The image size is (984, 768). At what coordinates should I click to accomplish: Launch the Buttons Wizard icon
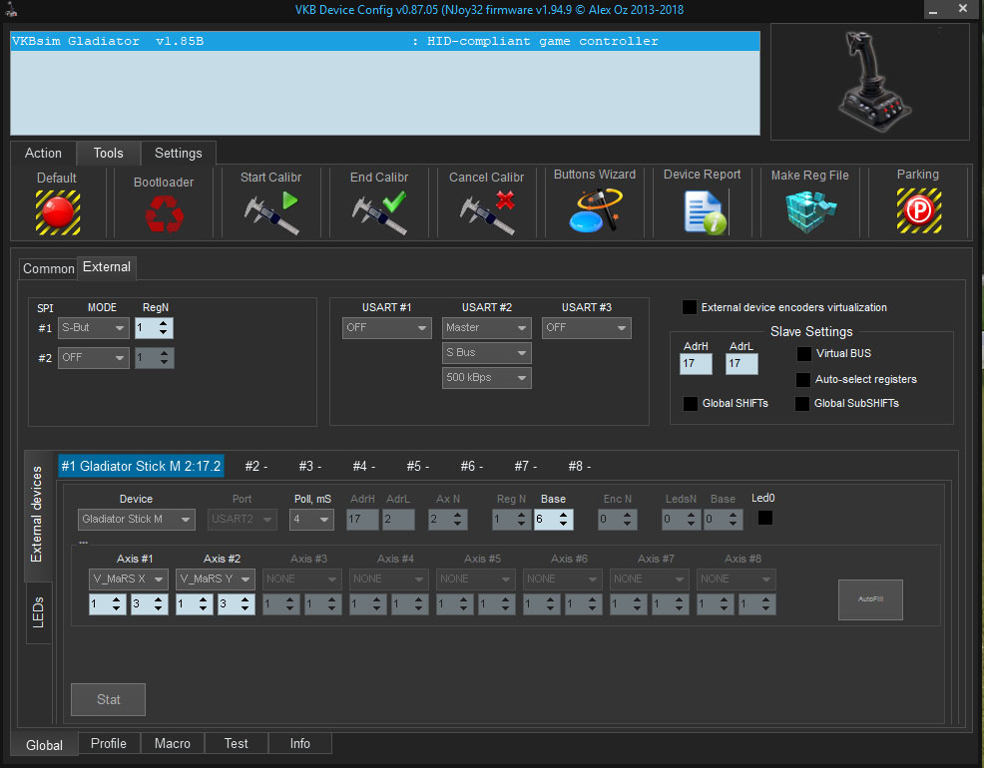click(595, 211)
